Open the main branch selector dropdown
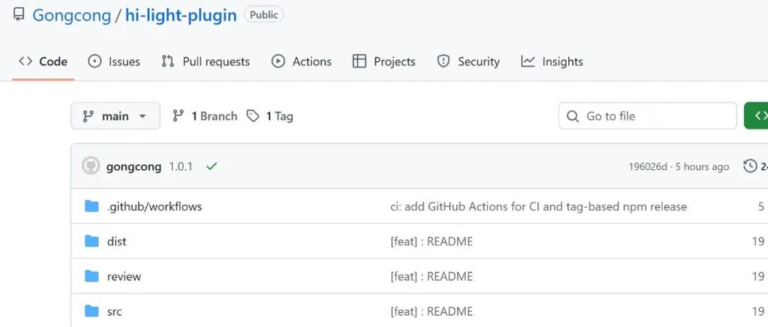This screenshot has height=327, width=768. tap(115, 116)
